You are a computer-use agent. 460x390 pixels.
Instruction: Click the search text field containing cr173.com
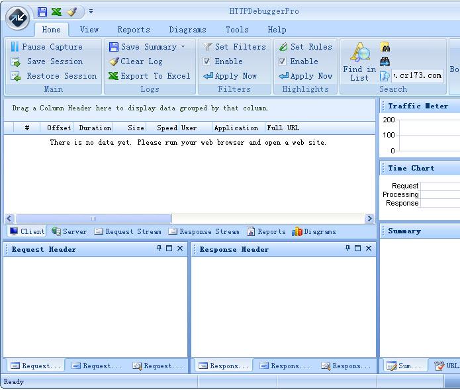(x=417, y=75)
